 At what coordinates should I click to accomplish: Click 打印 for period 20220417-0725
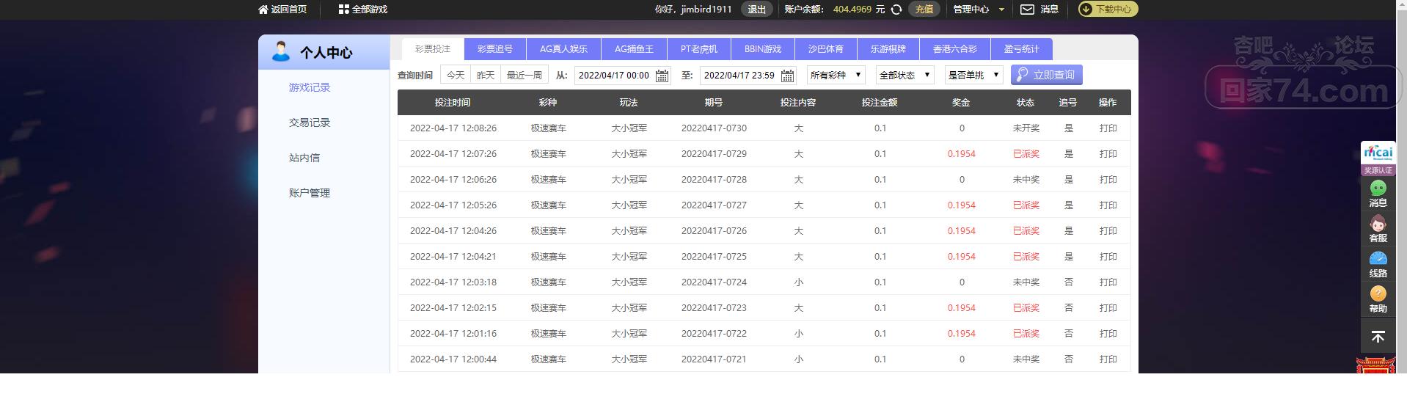[x=1108, y=257]
